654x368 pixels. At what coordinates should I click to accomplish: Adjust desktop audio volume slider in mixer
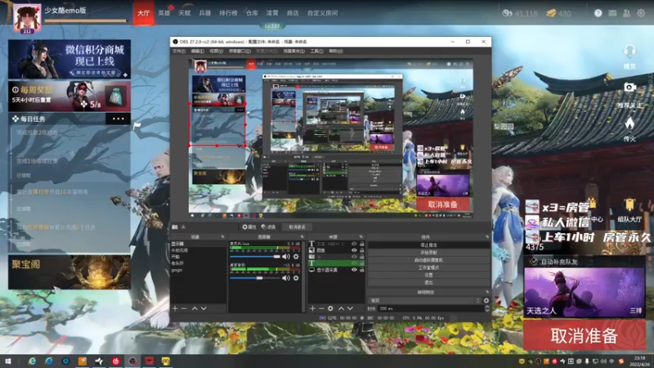pyautogui.click(x=255, y=278)
